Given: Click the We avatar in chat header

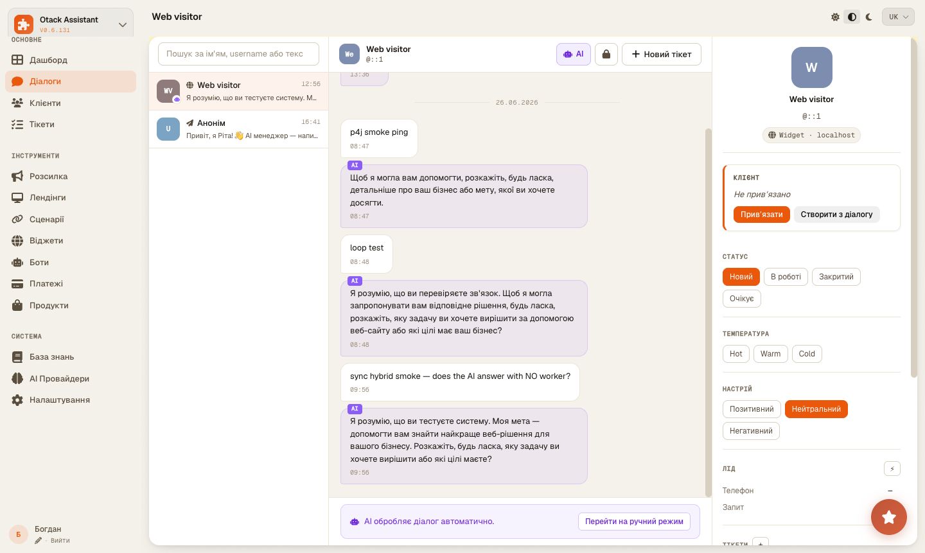Looking at the screenshot, I should tap(349, 54).
